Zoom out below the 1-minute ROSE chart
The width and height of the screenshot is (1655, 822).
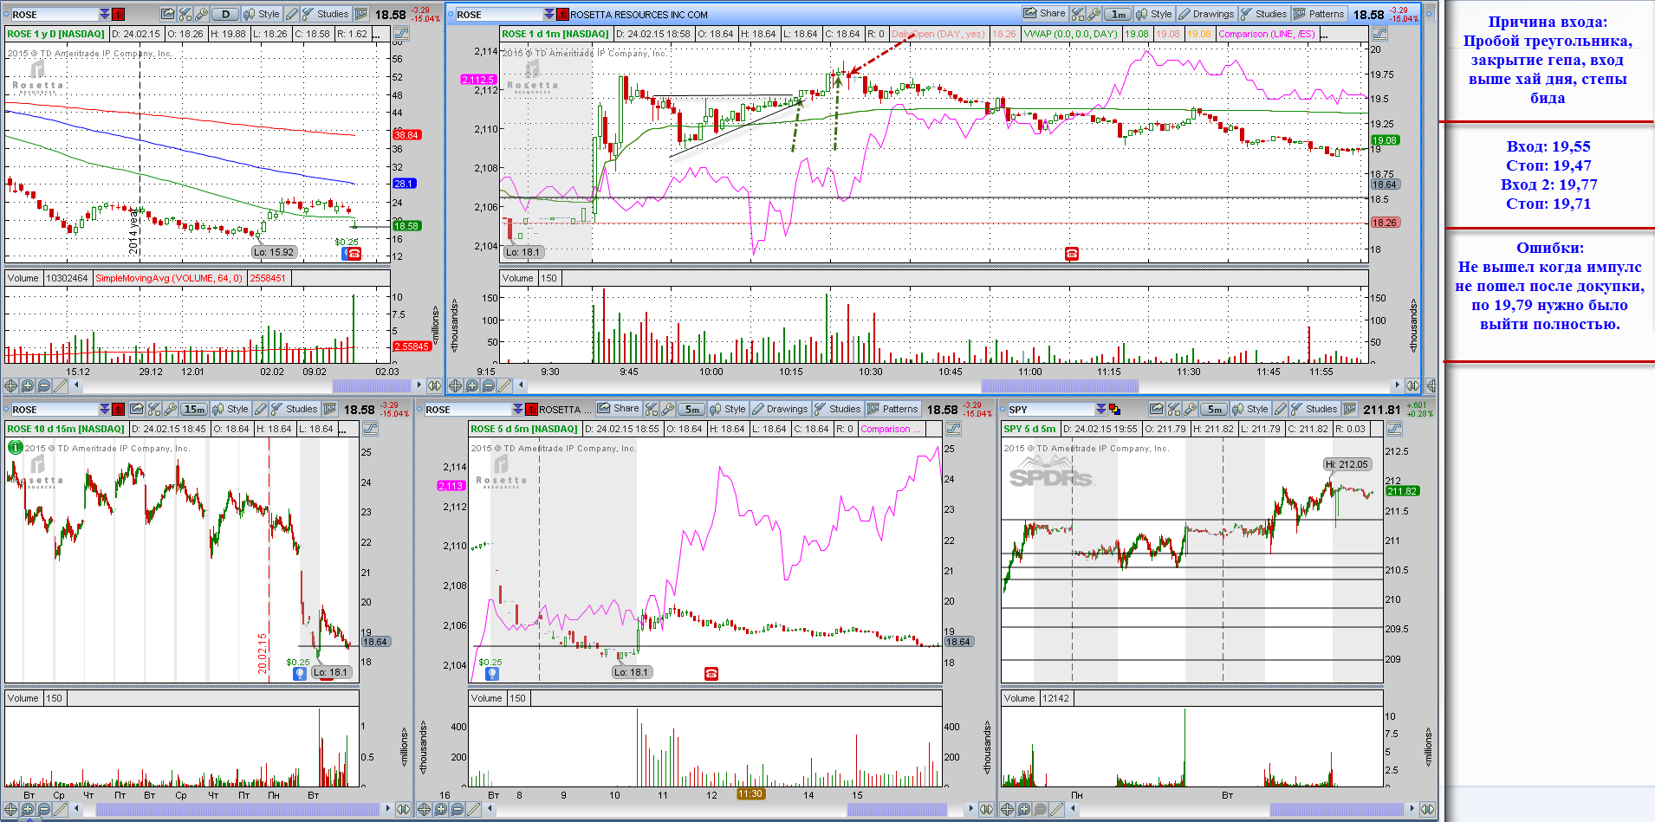pyautogui.click(x=488, y=385)
